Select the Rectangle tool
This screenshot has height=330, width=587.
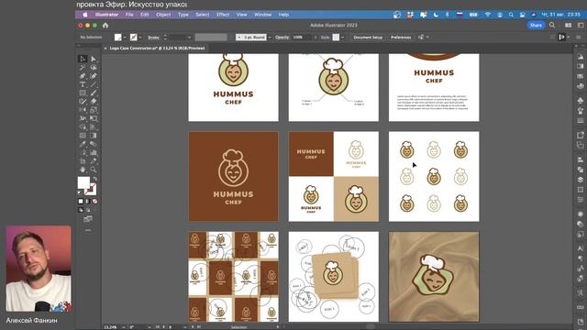coord(83,93)
